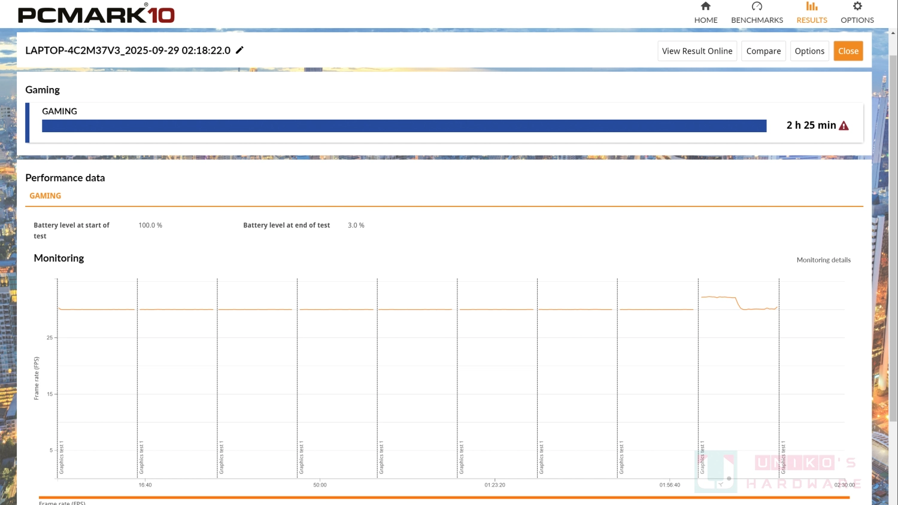Image resolution: width=898 pixels, height=505 pixels.
Task: Click the 15 FPS y-axis label
Action: pyautogui.click(x=50, y=394)
